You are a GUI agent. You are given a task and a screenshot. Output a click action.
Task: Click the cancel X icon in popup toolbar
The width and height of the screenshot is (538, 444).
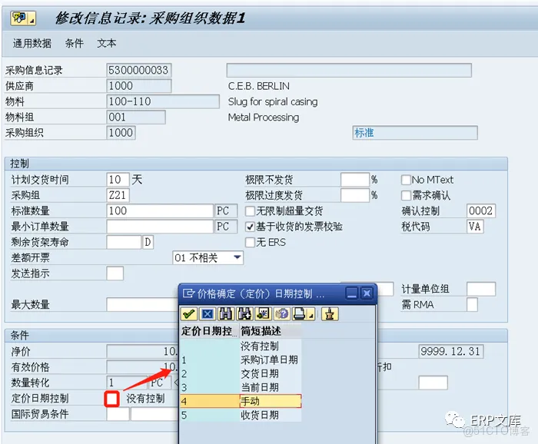click(x=208, y=313)
